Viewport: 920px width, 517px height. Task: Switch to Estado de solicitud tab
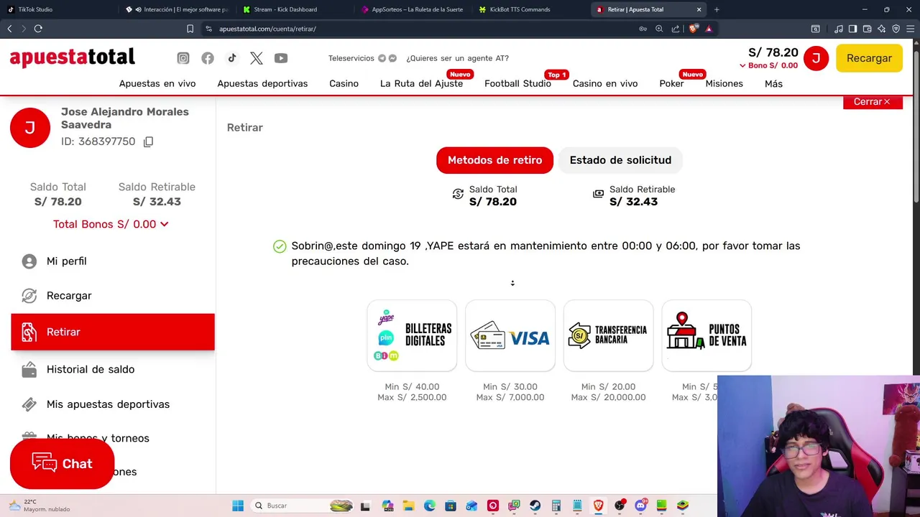tap(620, 160)
